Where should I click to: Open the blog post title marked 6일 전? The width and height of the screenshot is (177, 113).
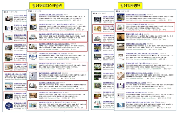click(x=51, y=15)
